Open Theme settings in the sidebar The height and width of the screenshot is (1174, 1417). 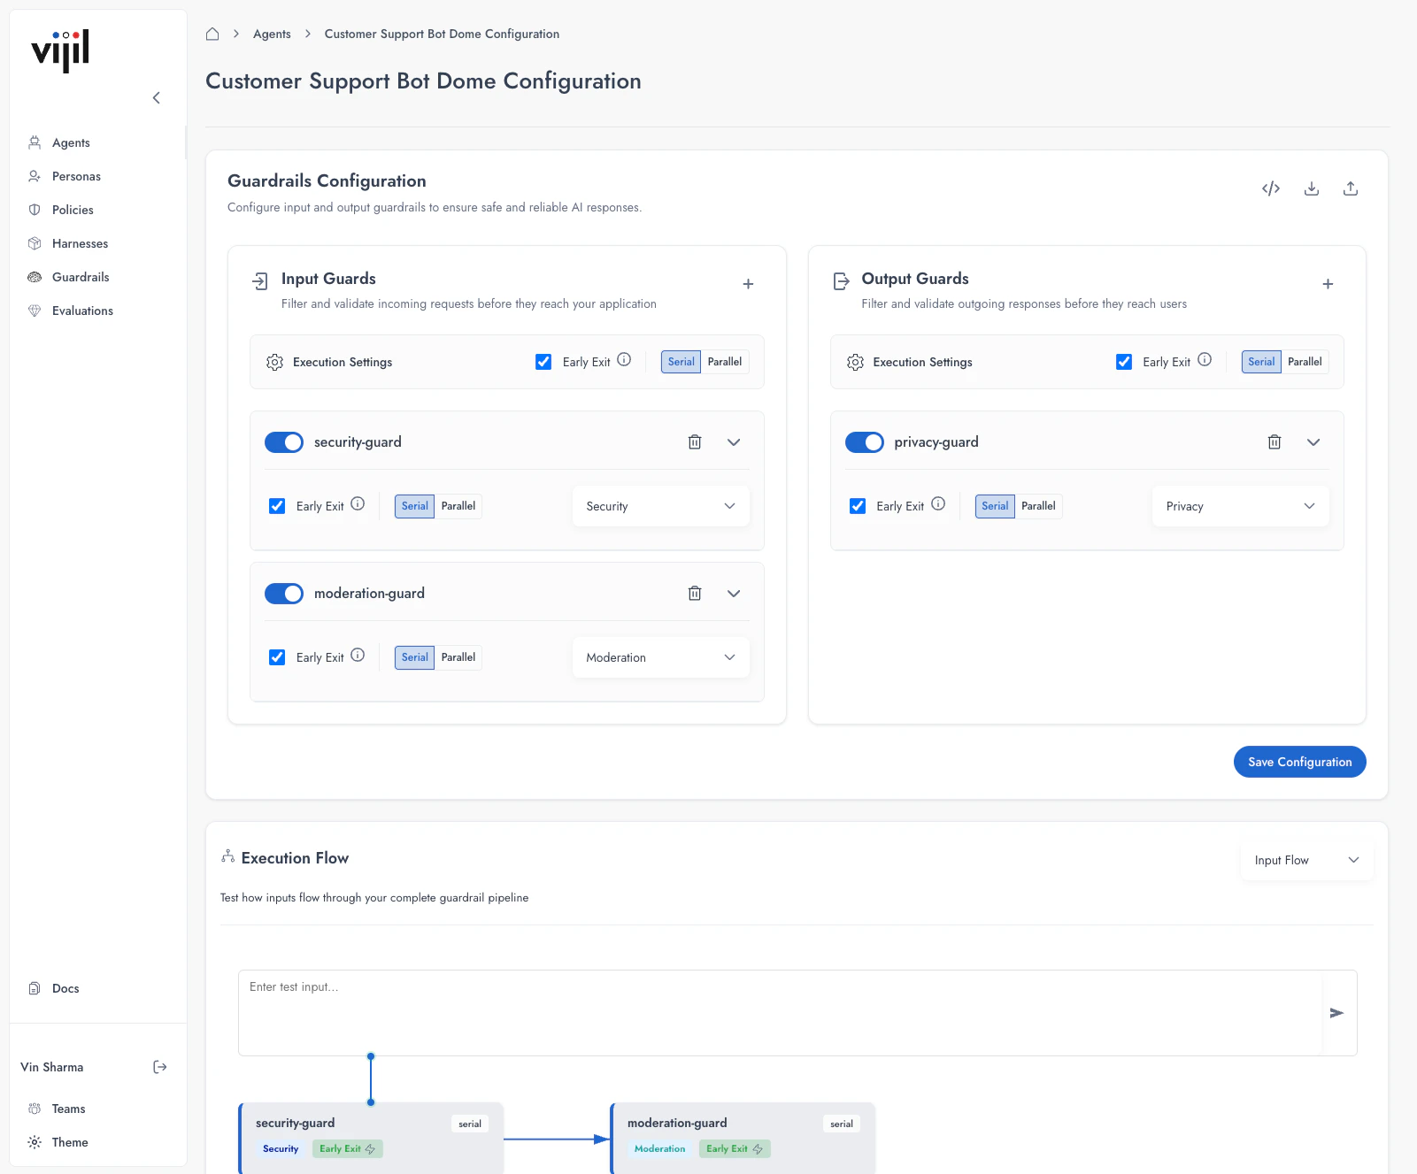tap(70, 1142)
